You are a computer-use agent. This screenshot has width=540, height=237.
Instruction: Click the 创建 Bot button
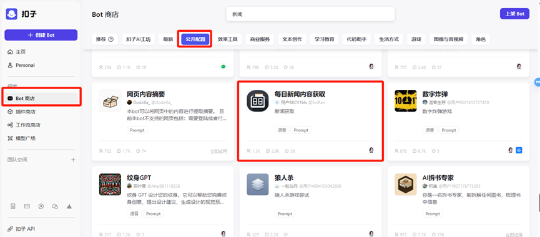coord(41,35)
